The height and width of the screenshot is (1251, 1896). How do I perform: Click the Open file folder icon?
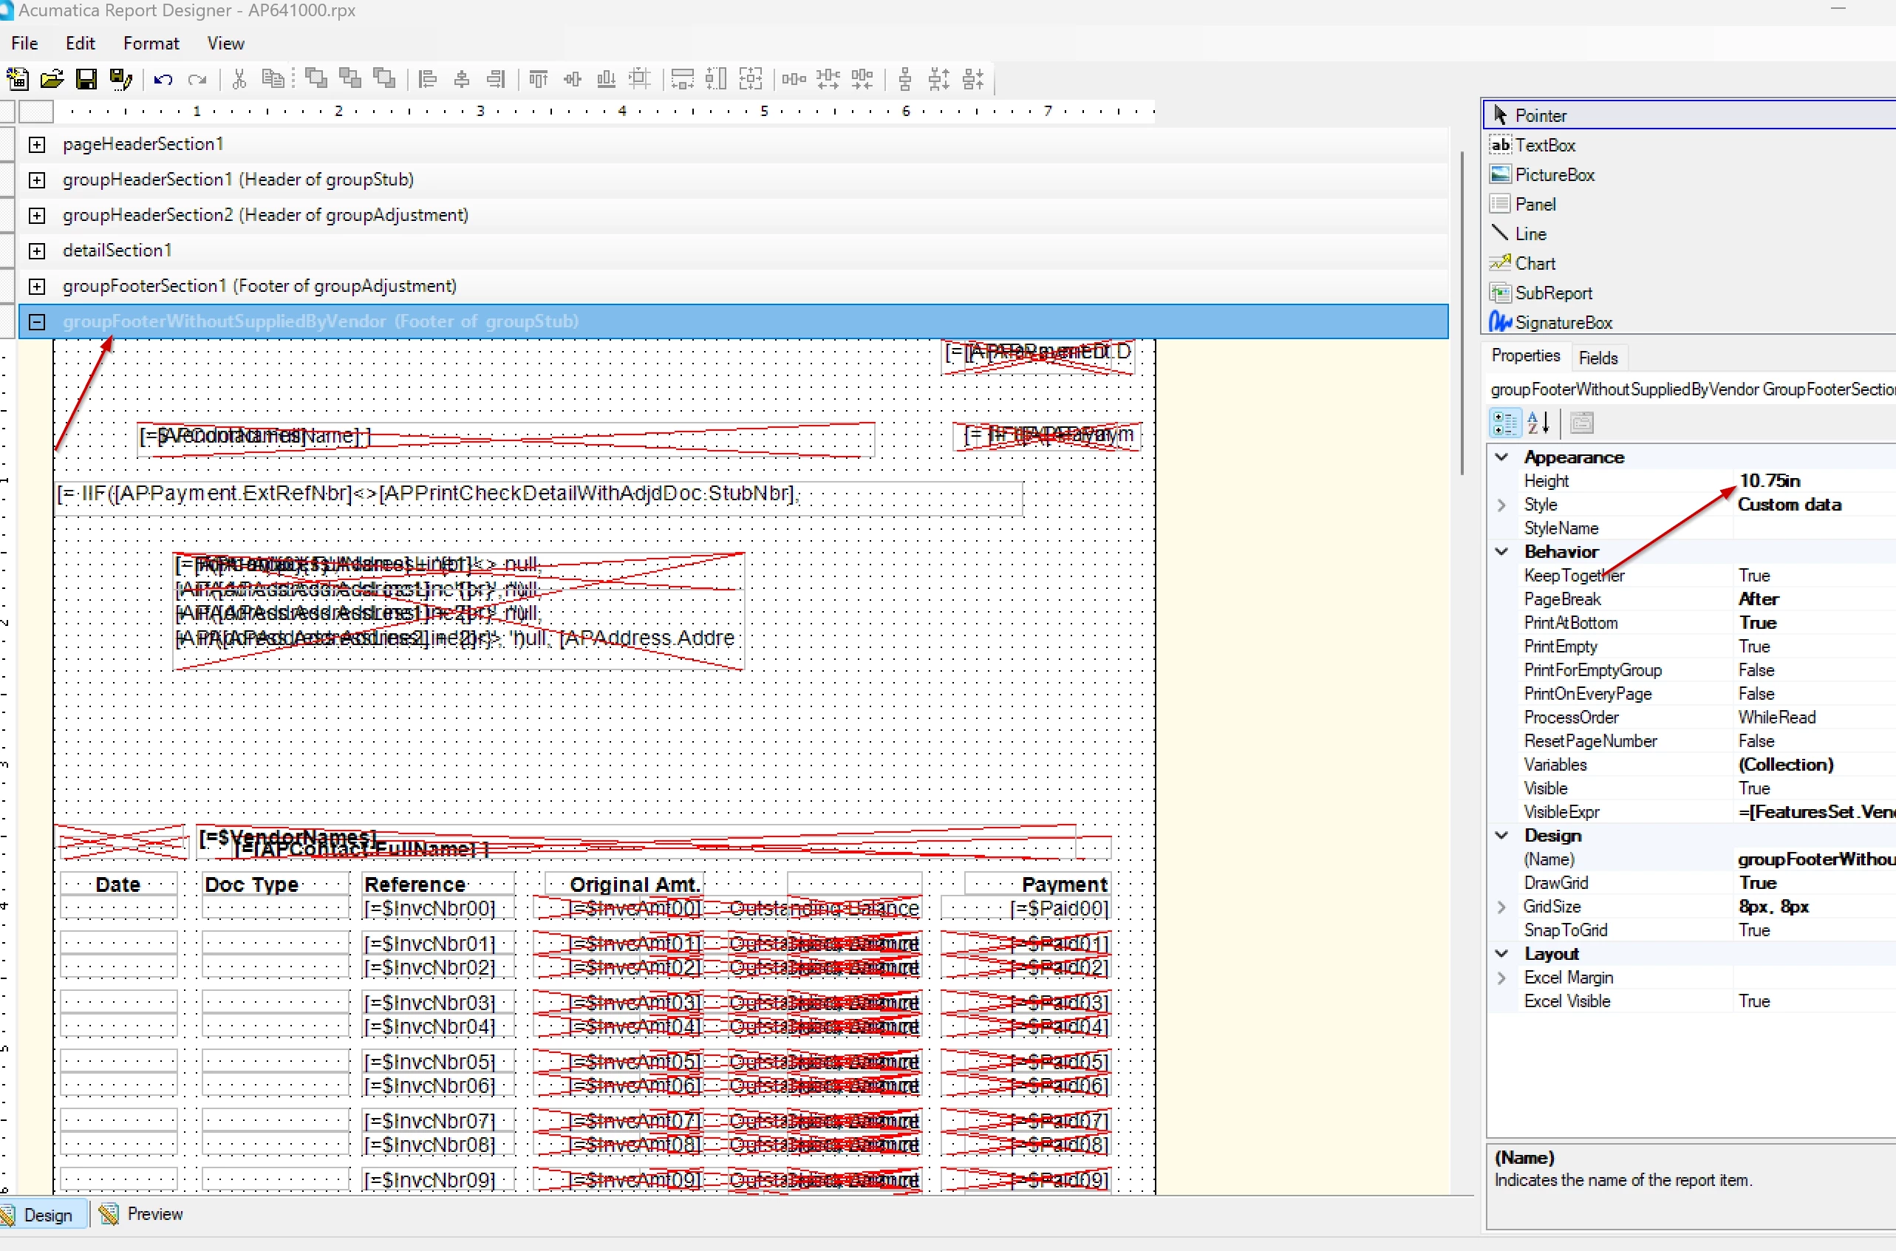coord(52,79)
